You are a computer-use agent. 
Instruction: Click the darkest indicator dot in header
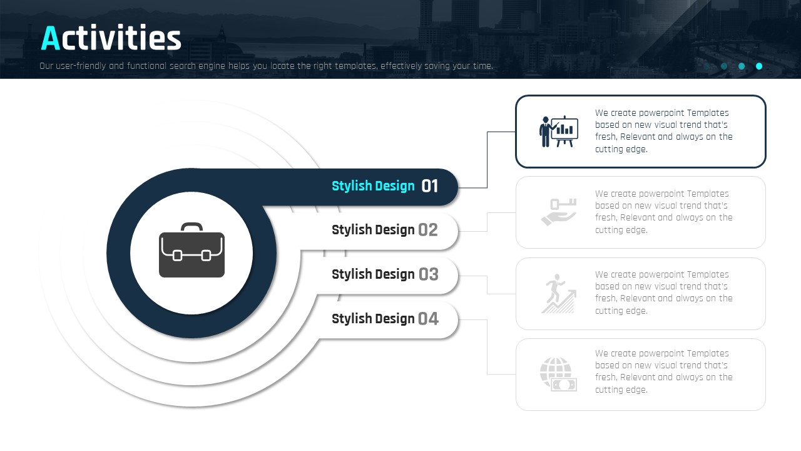pyautogui.click(x=707, y=66)
